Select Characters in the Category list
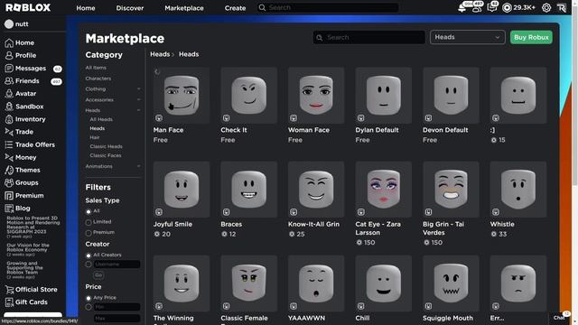Viewport: 578px width, 325px height. click(x=98, y=79)
